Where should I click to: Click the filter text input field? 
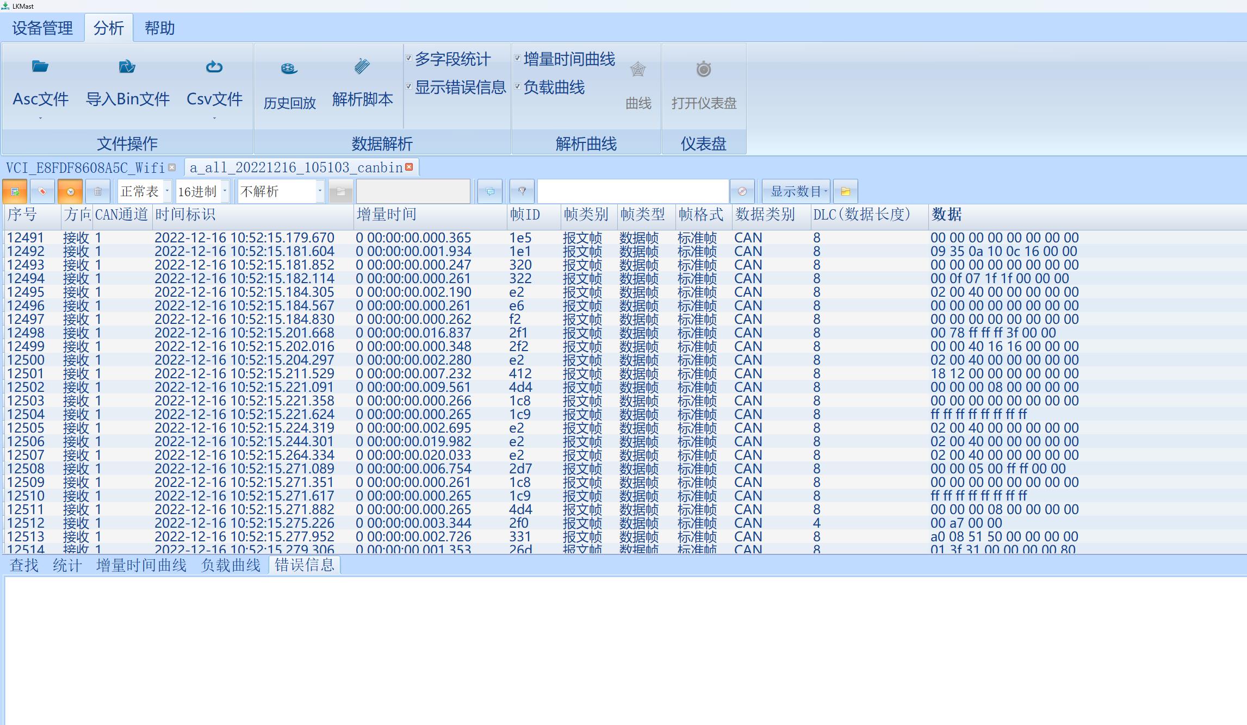(x=633, y=191)
